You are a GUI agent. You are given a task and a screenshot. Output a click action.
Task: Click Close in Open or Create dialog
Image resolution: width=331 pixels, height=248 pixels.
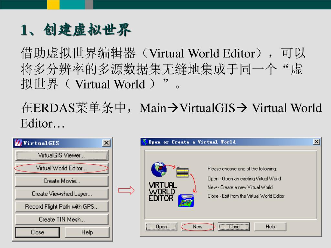click(234, 227)
